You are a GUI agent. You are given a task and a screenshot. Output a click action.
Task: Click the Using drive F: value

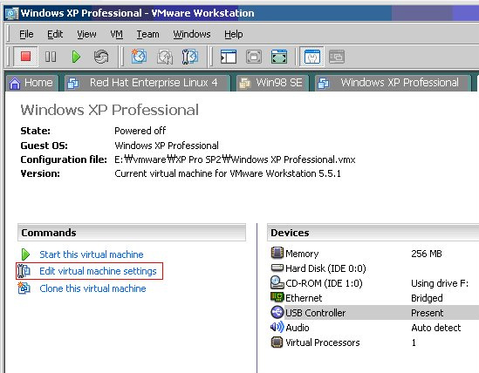pyautogui.click(x=440, y=283)
